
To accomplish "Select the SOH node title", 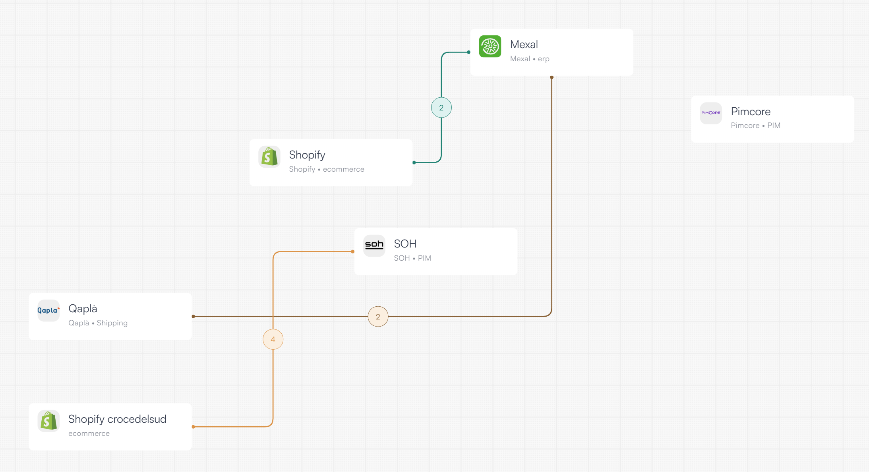I will pyautogui.click(x=405, y=244).
